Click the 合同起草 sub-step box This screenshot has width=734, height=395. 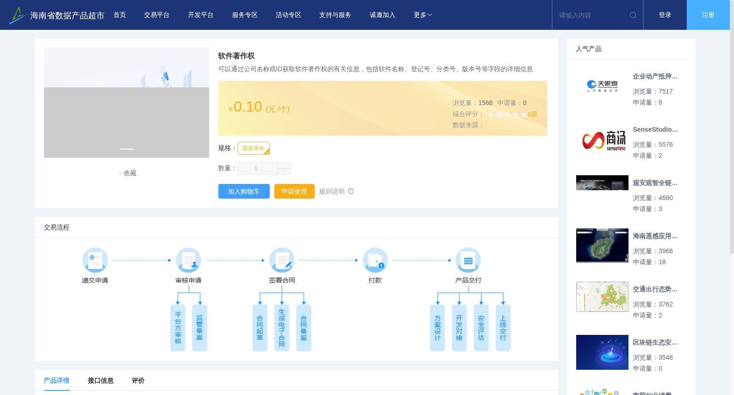[x=260, y=328]
